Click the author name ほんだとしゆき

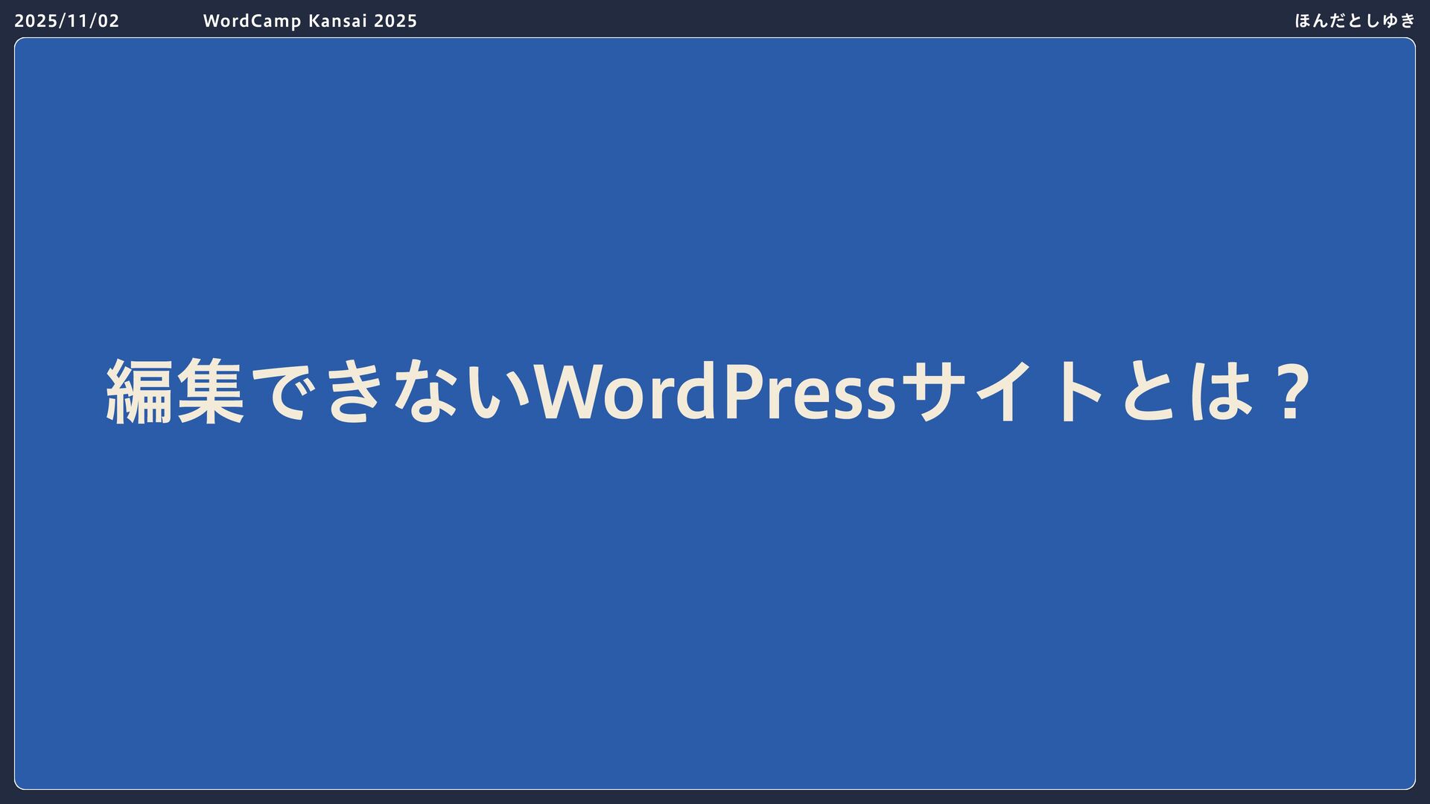pyautogui.click(x=1354, y=21)
